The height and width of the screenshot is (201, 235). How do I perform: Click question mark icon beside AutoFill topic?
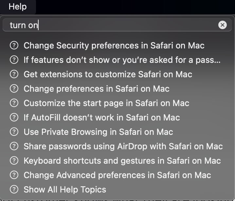point(14,118)
